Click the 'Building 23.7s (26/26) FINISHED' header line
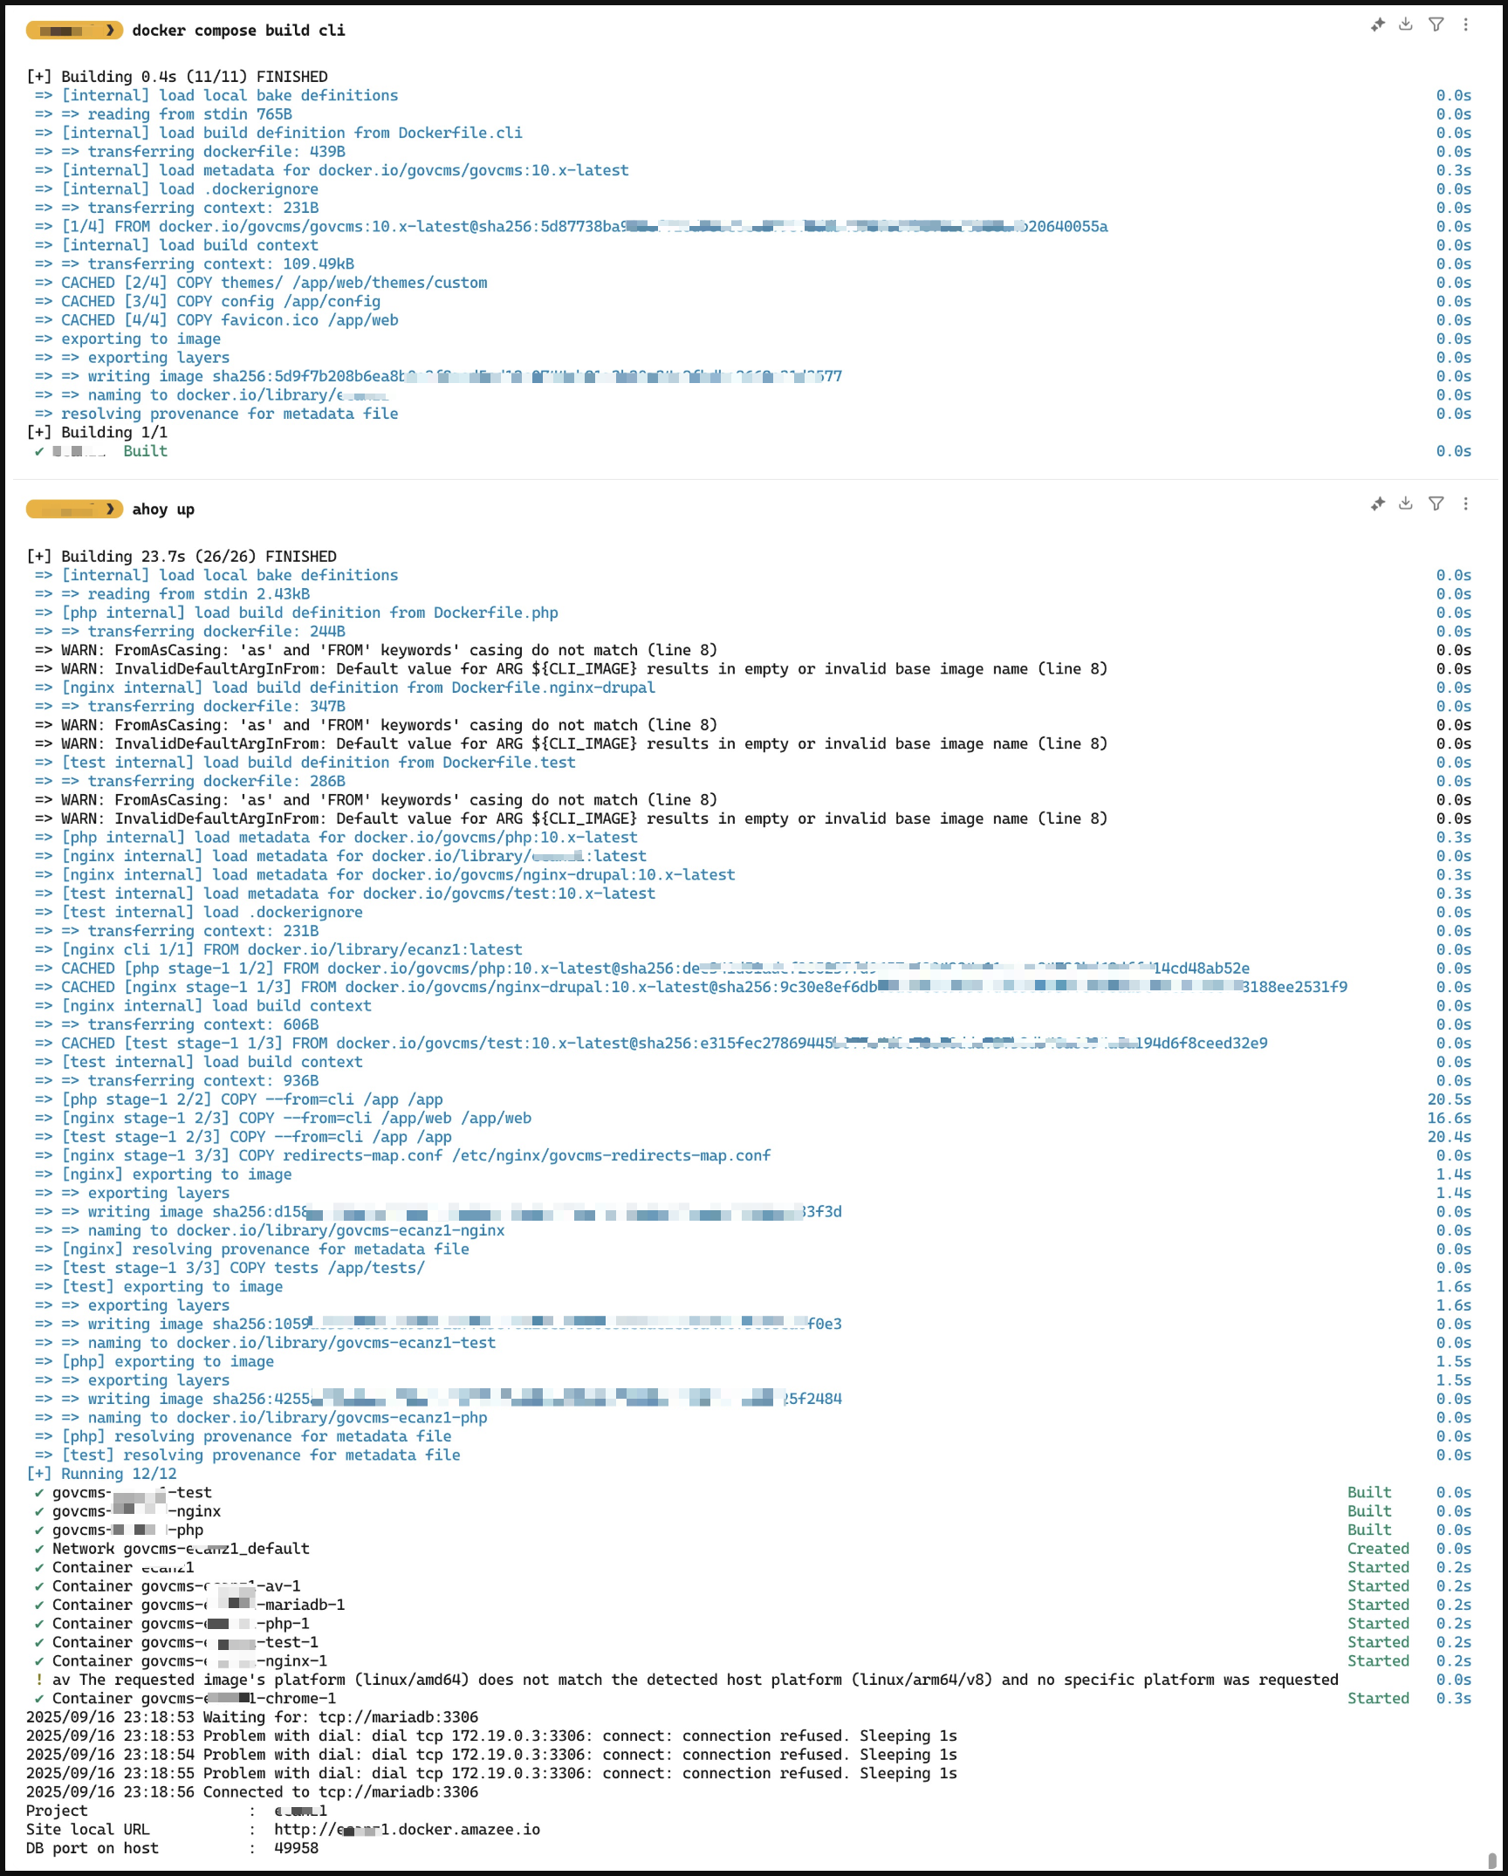Image resolution: width=1508 pixels, height=1876 pixels. [182, 557]
